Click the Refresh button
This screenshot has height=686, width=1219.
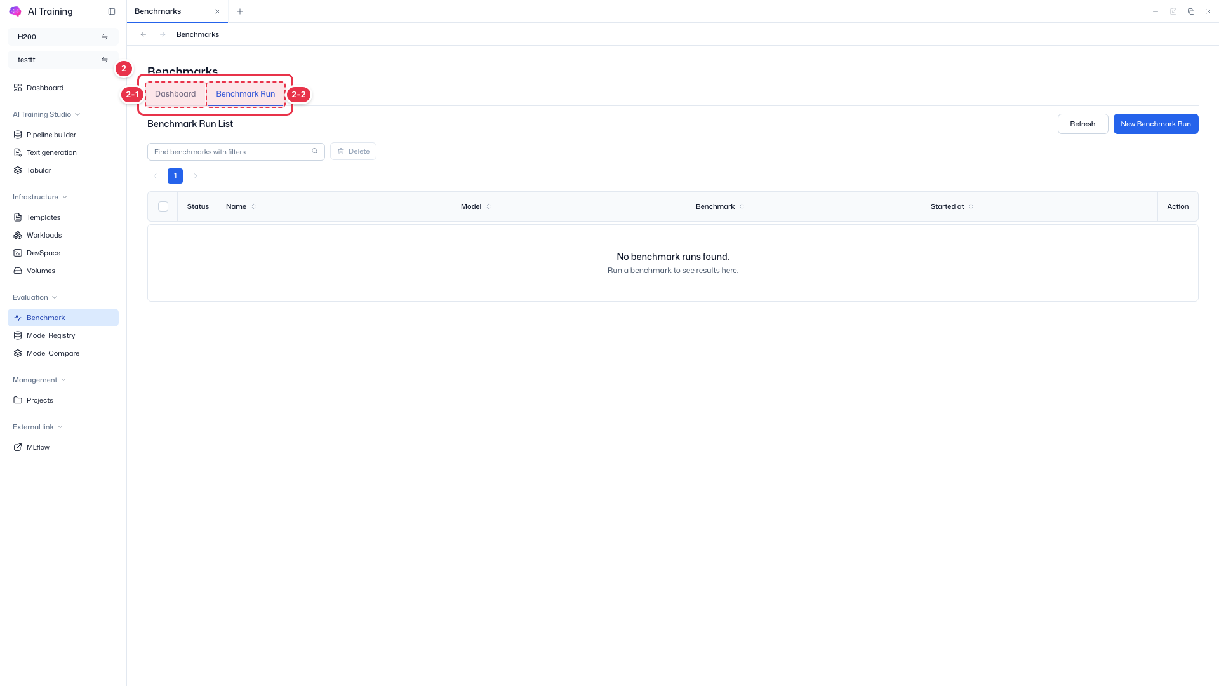(1082, 124)
